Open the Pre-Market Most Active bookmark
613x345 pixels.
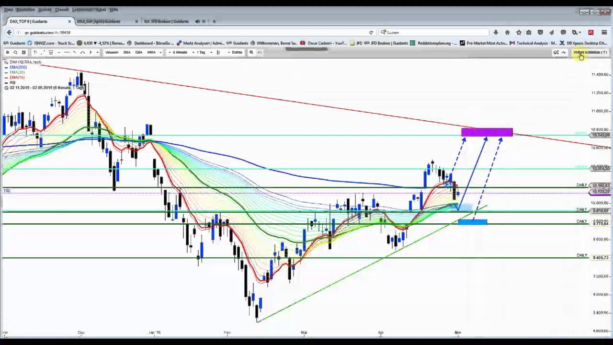coord(483,43)
